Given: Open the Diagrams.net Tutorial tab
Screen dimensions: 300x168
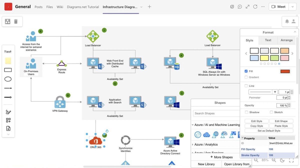Looking at the screenshot, I should tap(83, 7).
